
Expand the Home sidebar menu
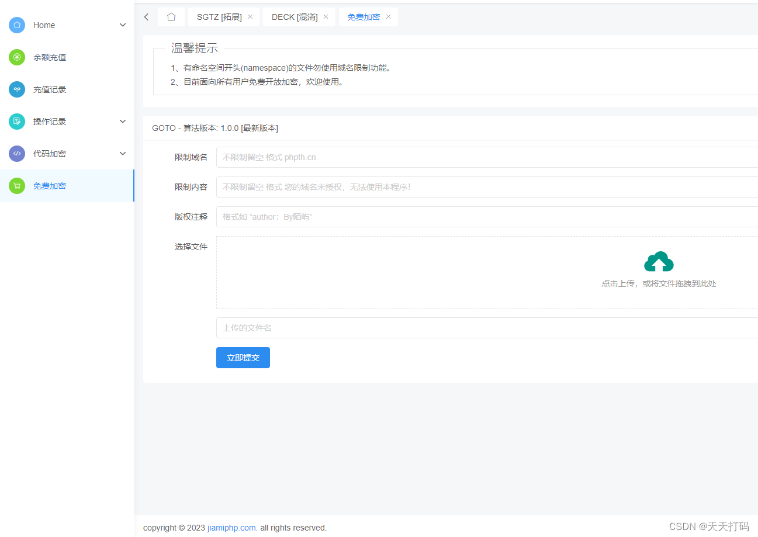pos(122,25)
